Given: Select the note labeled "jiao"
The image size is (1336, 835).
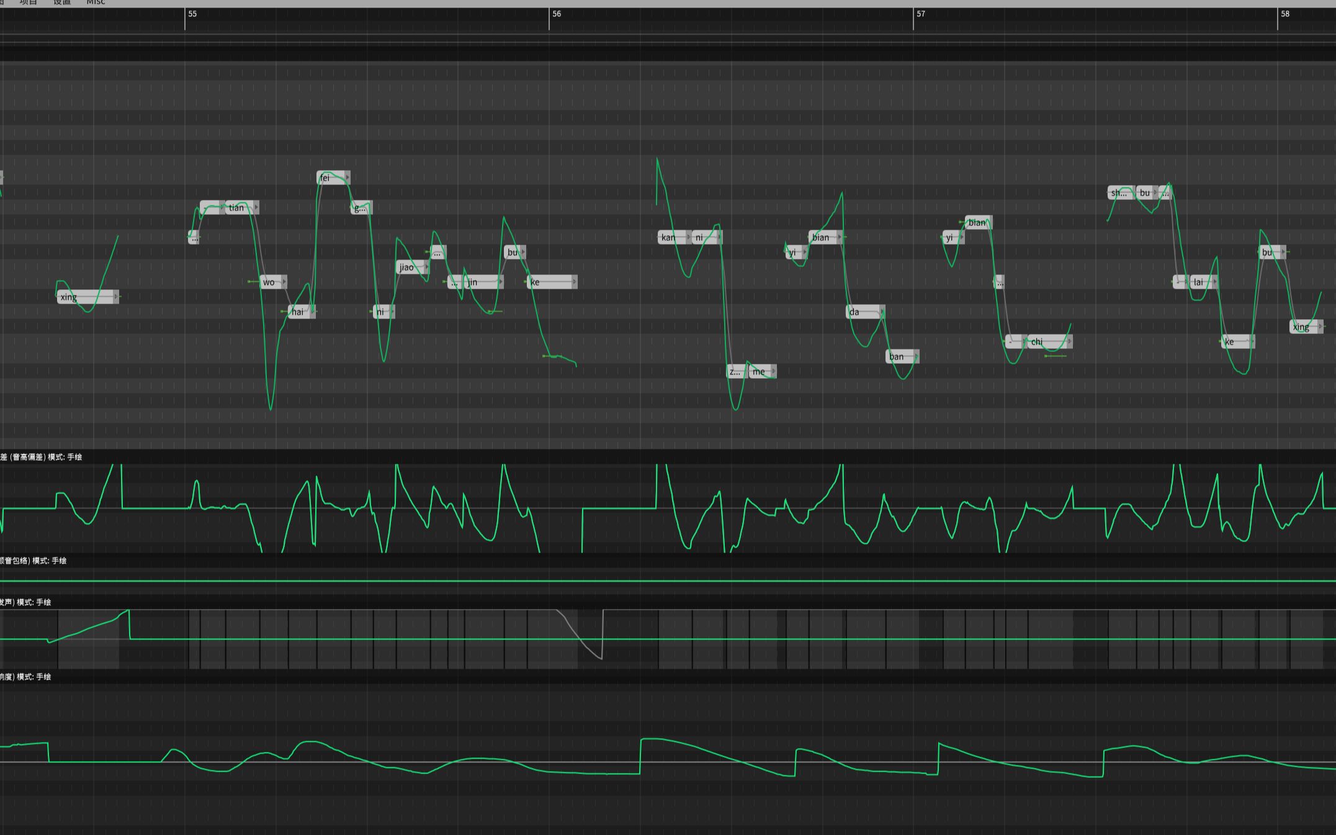Looking at the screenshot, I should coord(406,268).
